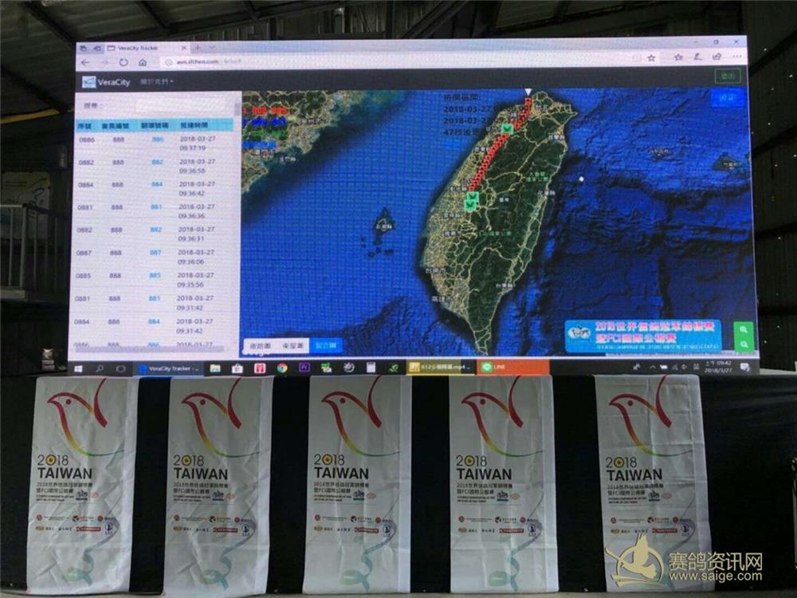Screen dimensions: 797x598
Task: Open Windows Start menu
Action: pos(80,368)
